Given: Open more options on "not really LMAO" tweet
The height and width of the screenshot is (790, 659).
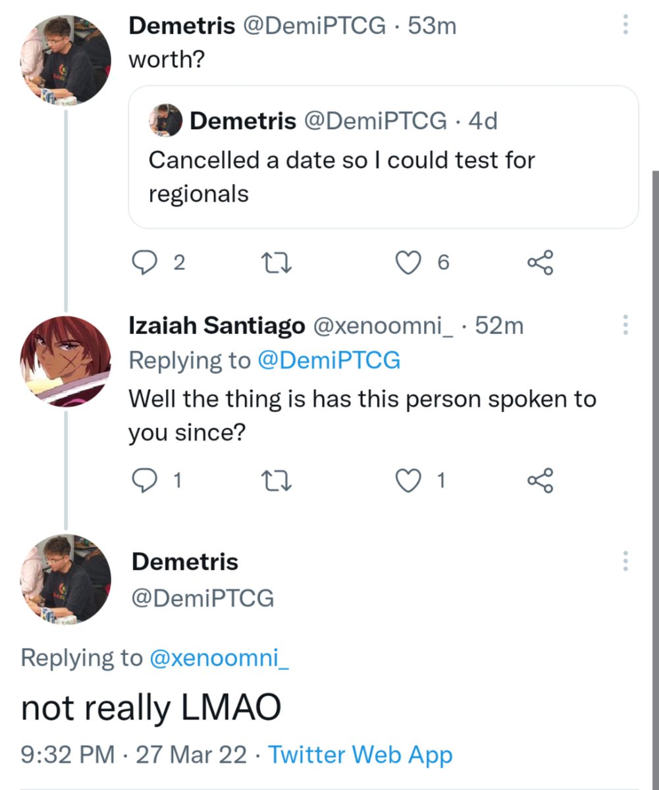Looking at the screenshot, I should 625,561.
